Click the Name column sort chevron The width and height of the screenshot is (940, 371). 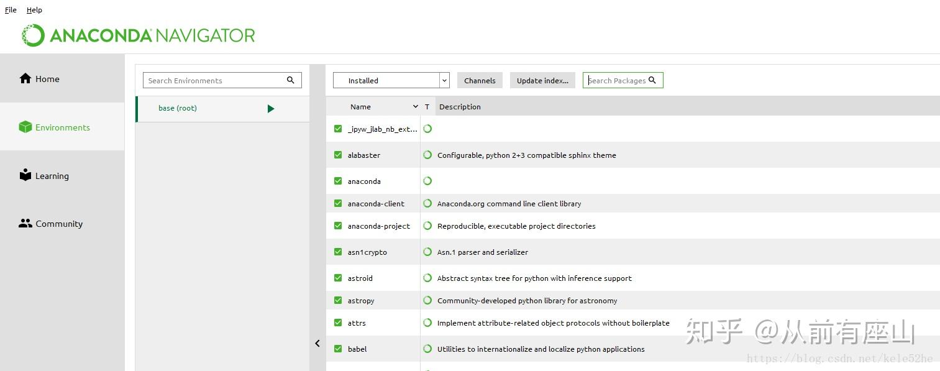coord(416,107)
